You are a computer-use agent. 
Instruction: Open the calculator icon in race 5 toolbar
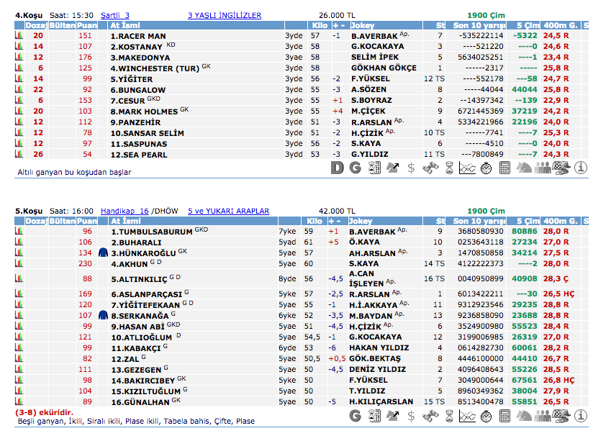[504, 416]
